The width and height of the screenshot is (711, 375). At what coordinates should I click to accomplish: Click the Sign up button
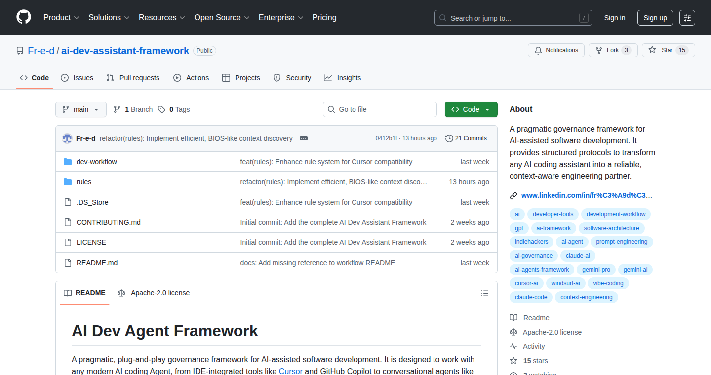(x=655, y=18)
